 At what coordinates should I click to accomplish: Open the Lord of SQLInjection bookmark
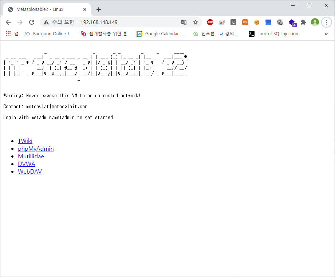[x=273, y=34]
